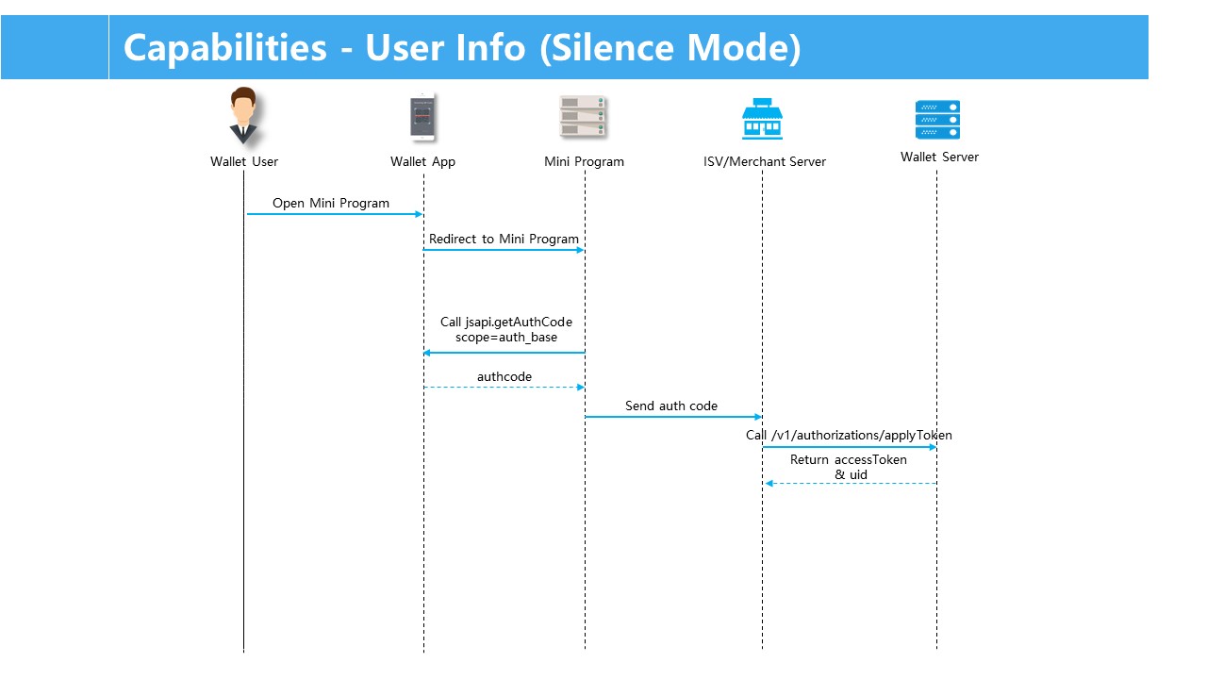
Task: Select the 'Send auth code' message text
Action: 671,406
